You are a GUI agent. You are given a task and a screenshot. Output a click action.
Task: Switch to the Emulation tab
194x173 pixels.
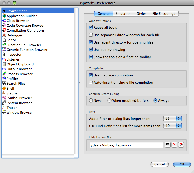click(x=123, y=13)
